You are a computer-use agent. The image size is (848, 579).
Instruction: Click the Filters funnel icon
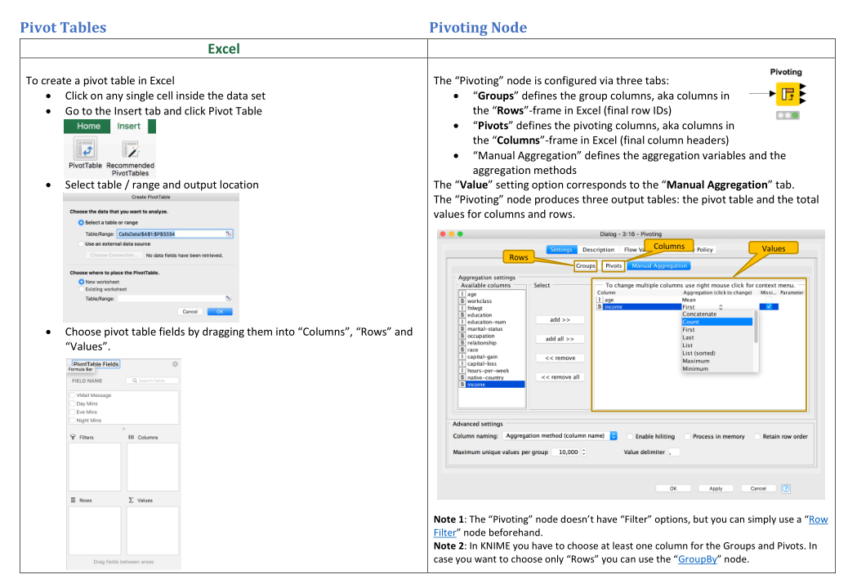tap(73, 437)
